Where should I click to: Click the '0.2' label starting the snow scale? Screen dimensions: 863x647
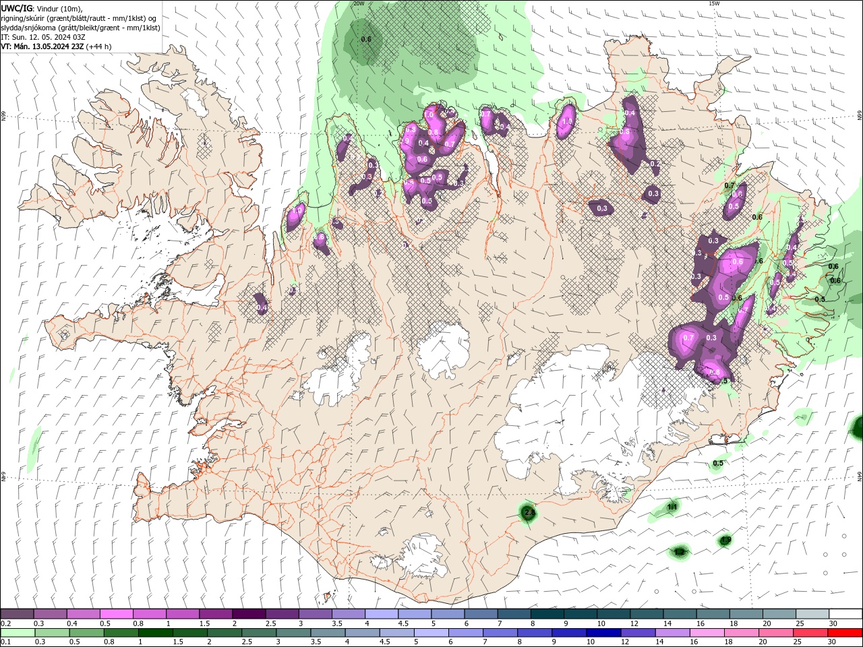click(x=5, y=623)
